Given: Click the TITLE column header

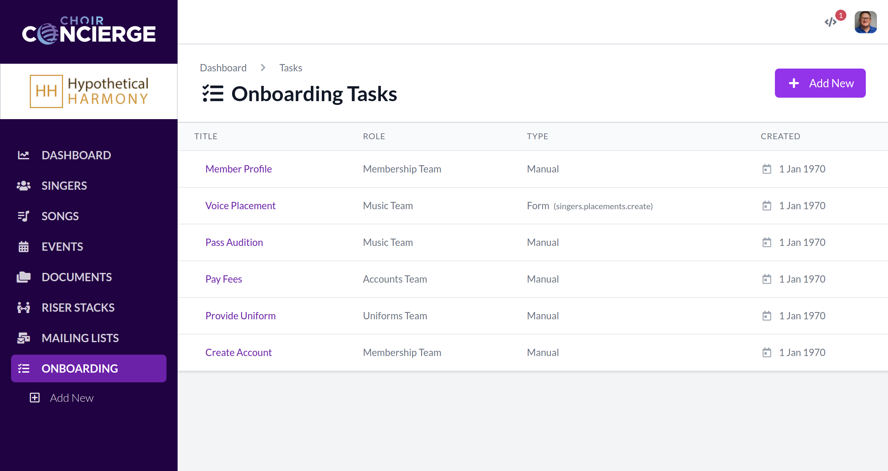Looking at the screenshot, I should (206, 136).
